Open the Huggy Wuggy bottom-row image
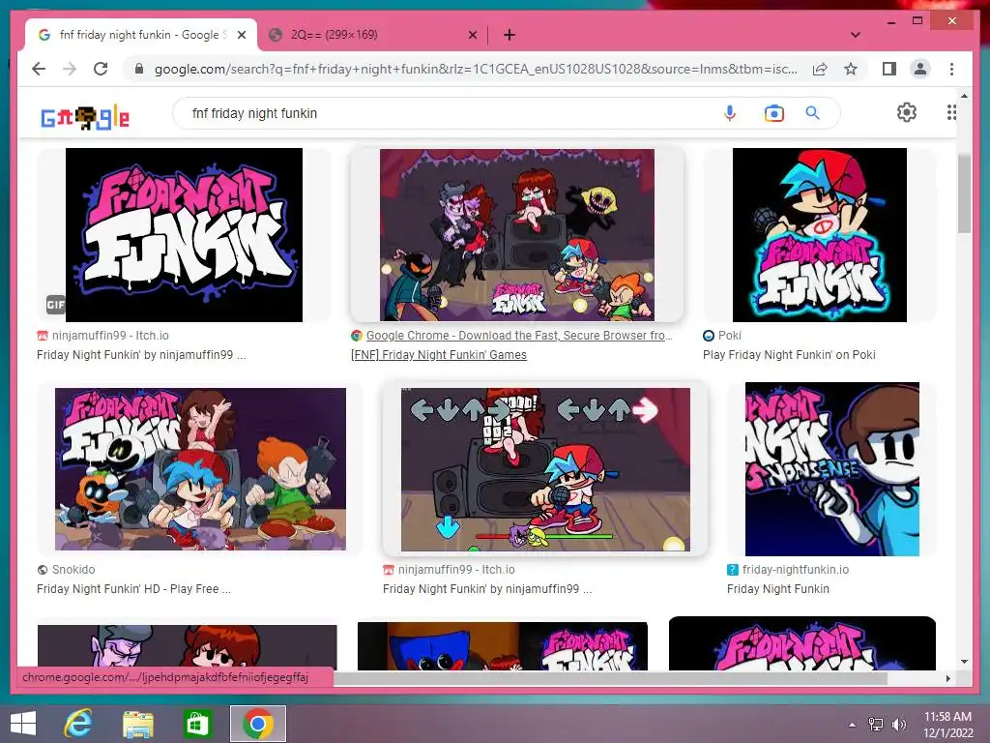The height and width of the screenshot is (743, 990). coord(502,645)
